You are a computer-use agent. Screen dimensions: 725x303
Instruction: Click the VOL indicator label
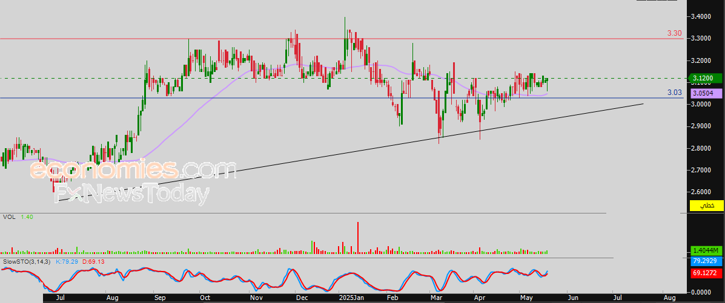[9, 217]
